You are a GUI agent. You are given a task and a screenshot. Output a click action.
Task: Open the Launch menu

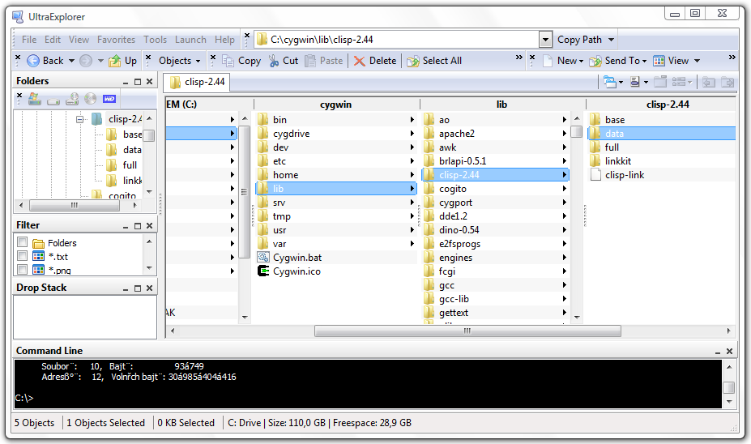point(190,40)
